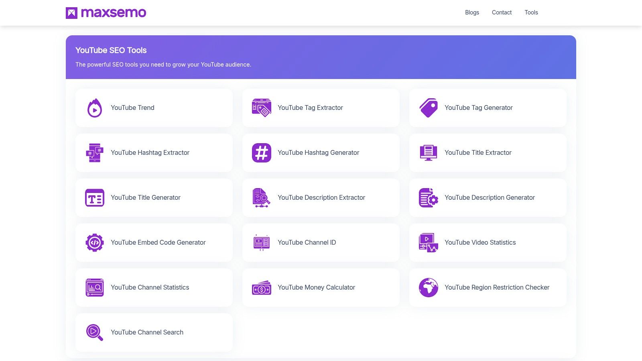Click the YouTube Tag Extractor price-tag icon
This screenshot has width=642, height=361.
(x=262, y=107)
